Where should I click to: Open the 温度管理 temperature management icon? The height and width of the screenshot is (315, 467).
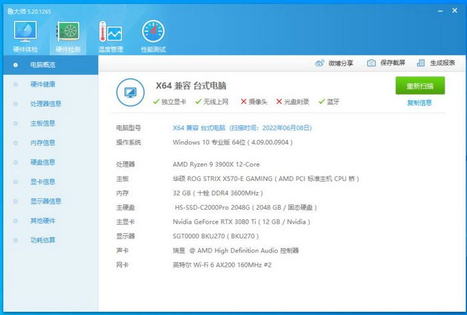tap(110, 32)
